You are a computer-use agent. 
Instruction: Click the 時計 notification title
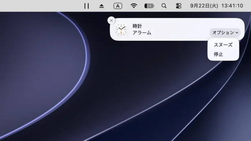pos(137,26)
